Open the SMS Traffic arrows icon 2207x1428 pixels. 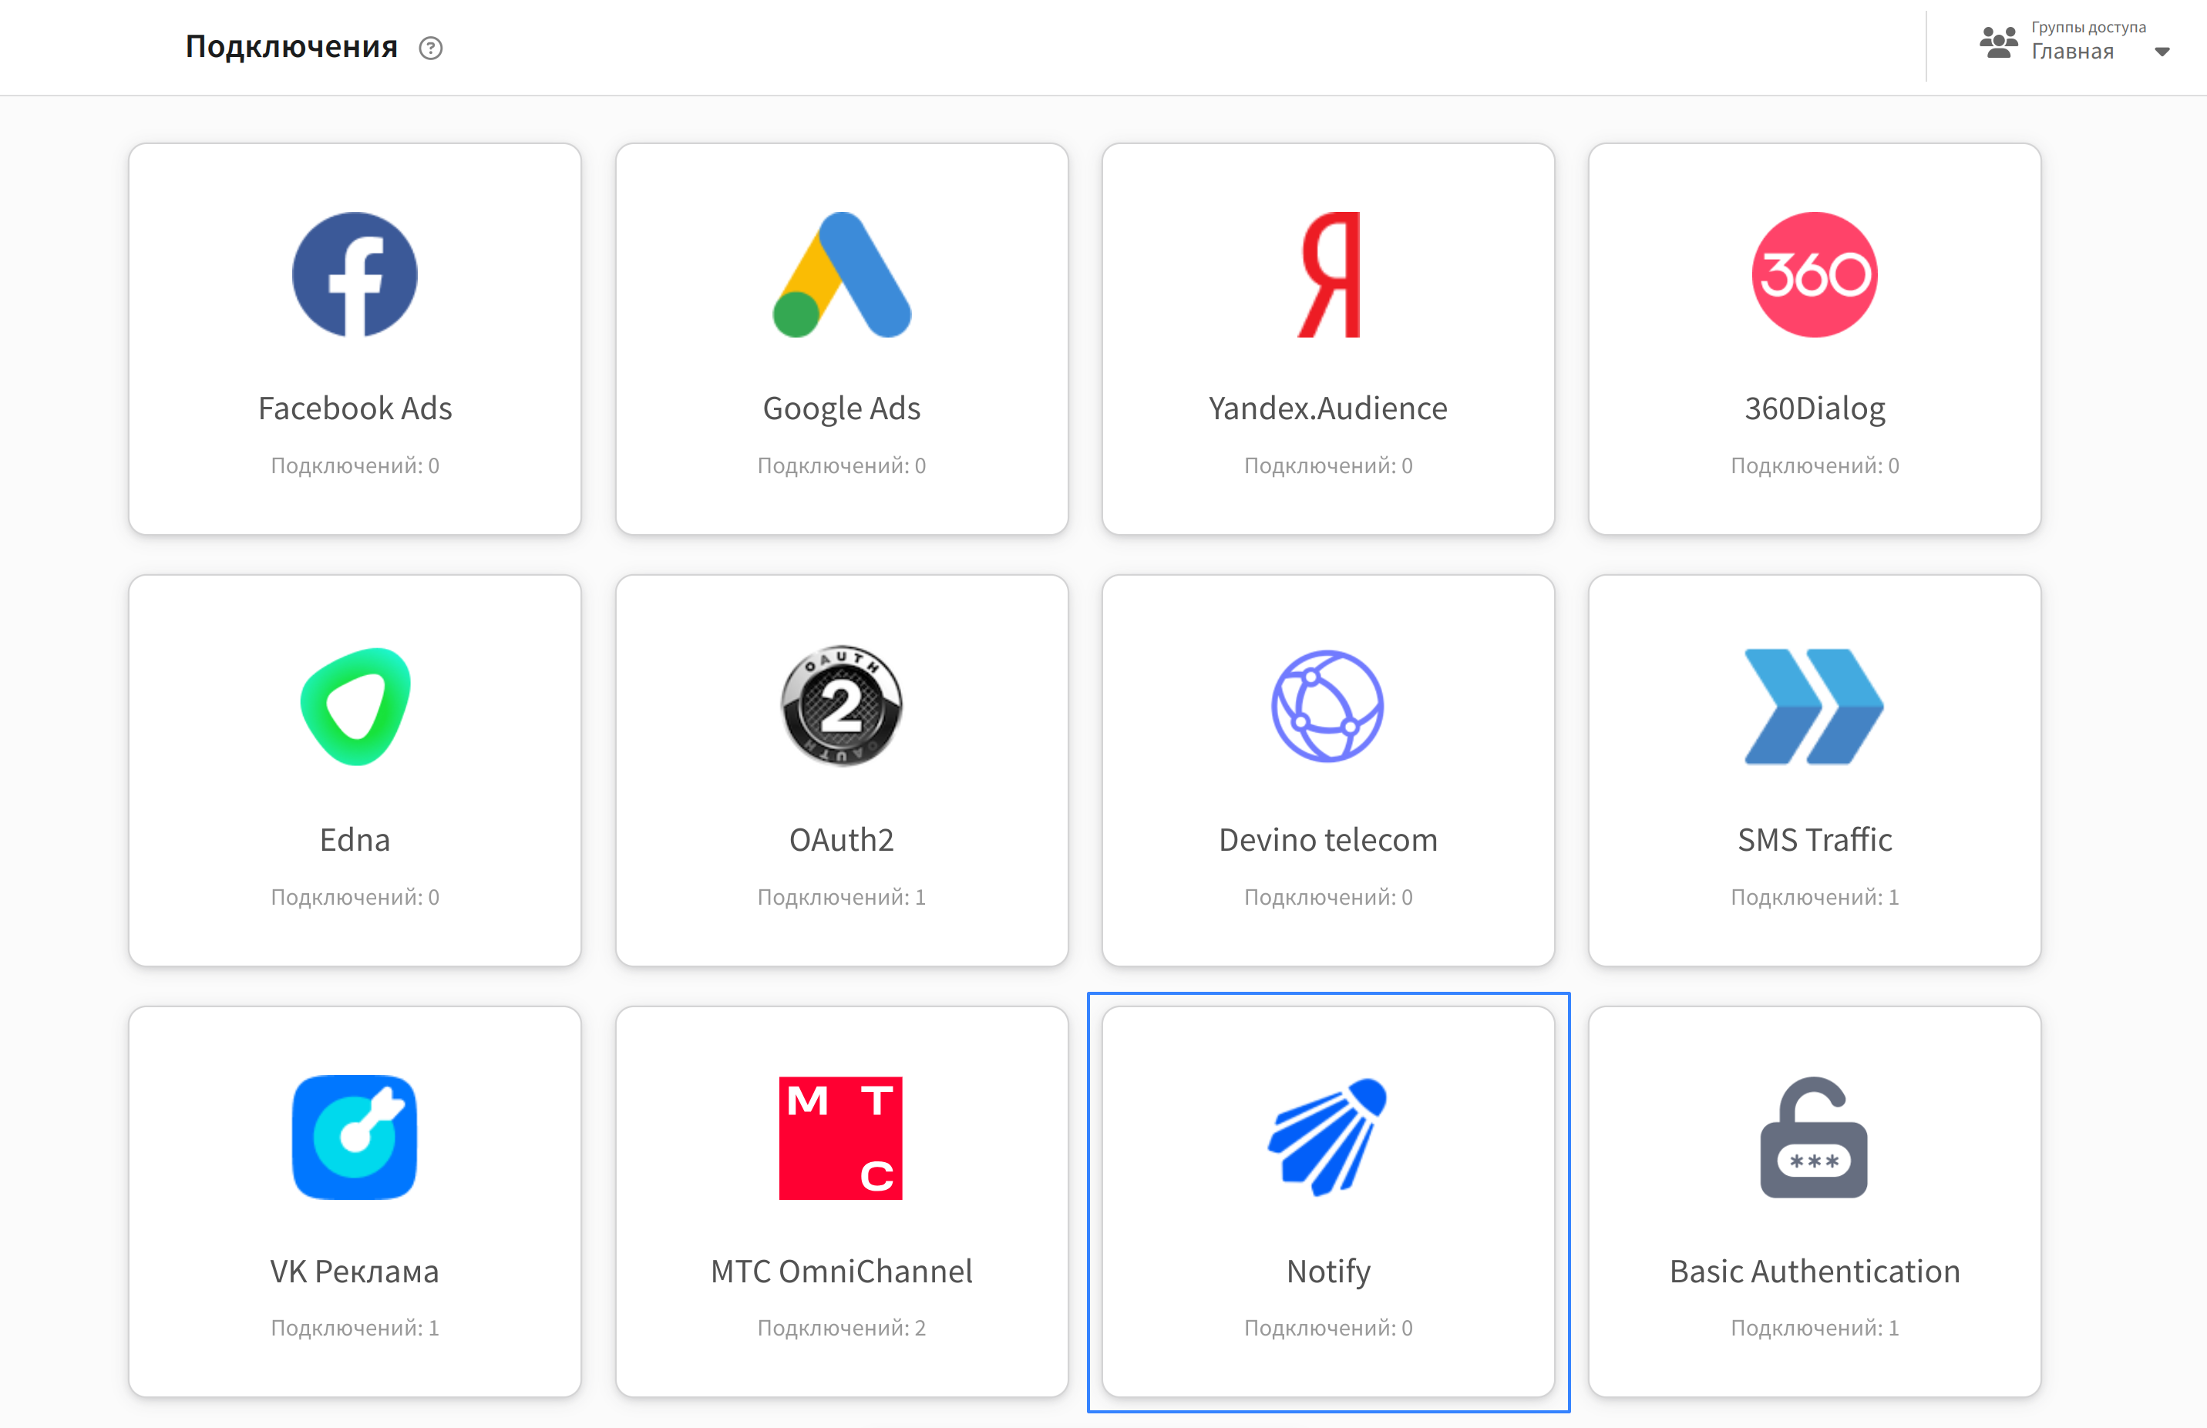[x=1814, y=707]
